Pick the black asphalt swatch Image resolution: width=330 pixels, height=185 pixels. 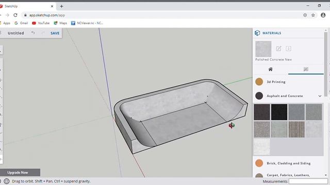coord(279,112)
